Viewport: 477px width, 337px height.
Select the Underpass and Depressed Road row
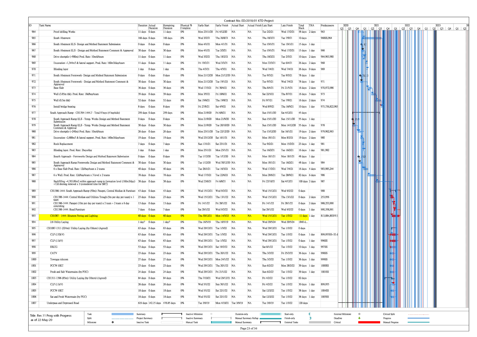(63, 303)
